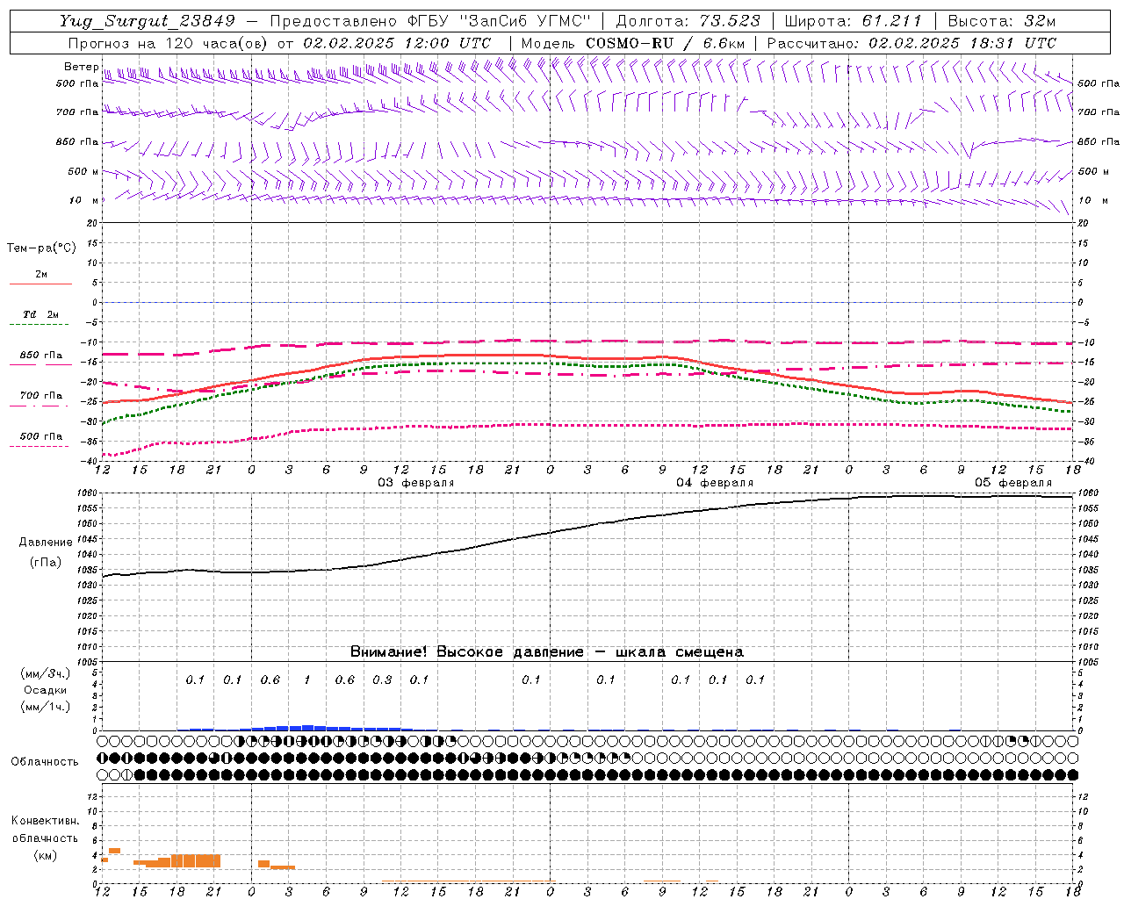The height and width of the screenshot is (899, 1124).
Task: Click the Высота: 32м header field
Action: click(x=1002, y=21)
